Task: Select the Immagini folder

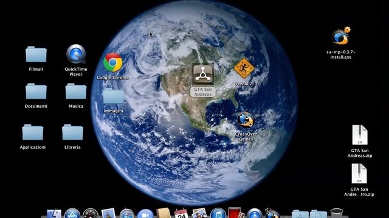Action: coord(114,96)
